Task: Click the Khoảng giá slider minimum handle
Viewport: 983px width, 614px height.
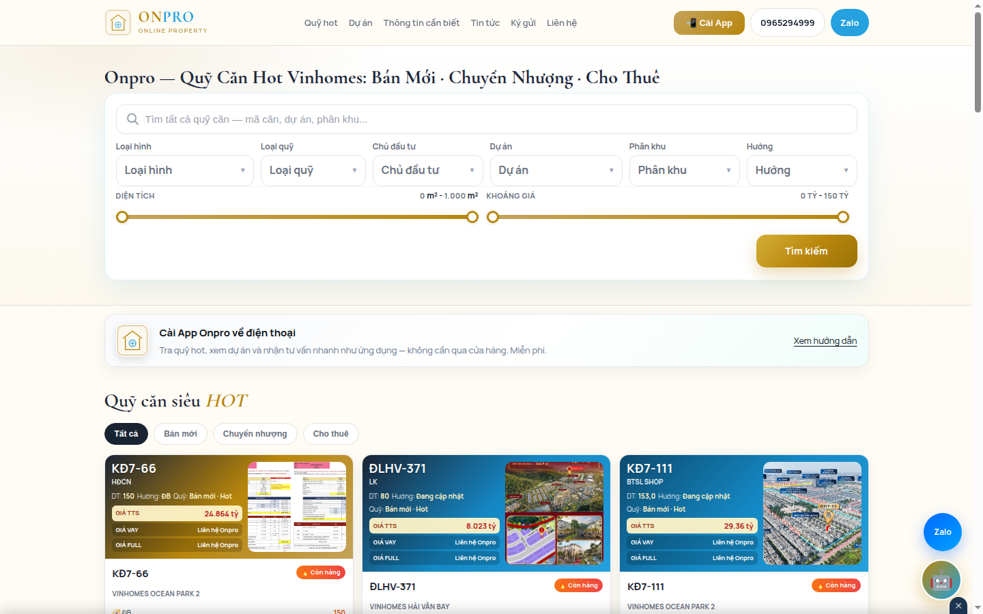Action: (493, 217)
